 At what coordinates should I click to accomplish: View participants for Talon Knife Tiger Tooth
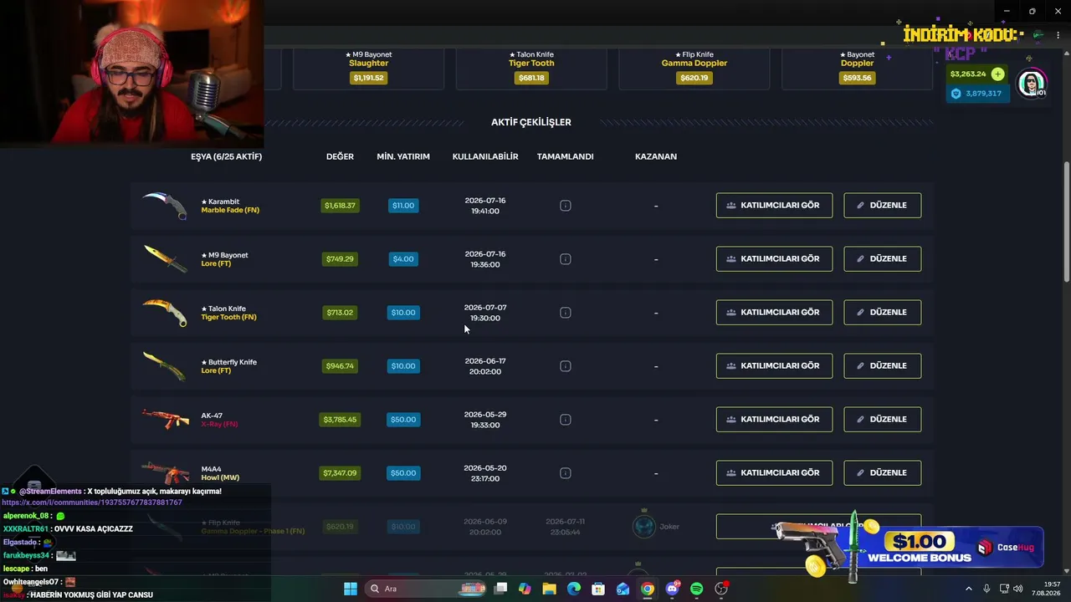click(774, 313)
